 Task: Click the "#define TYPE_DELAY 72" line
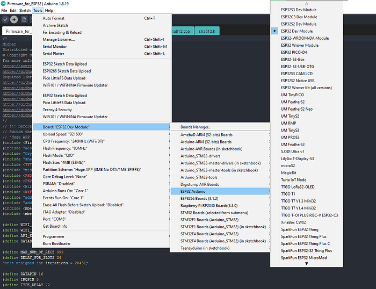(x=26, y=285)
